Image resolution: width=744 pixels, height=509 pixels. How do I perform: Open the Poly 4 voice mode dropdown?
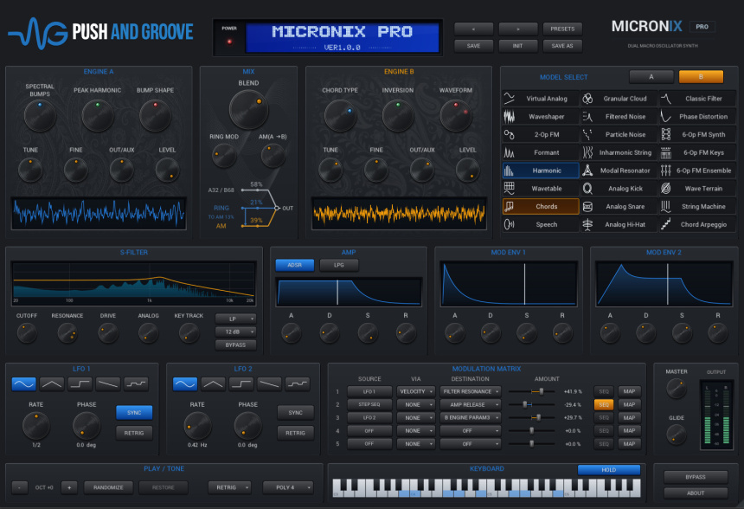pyautogui.click(x=288, y=487)
